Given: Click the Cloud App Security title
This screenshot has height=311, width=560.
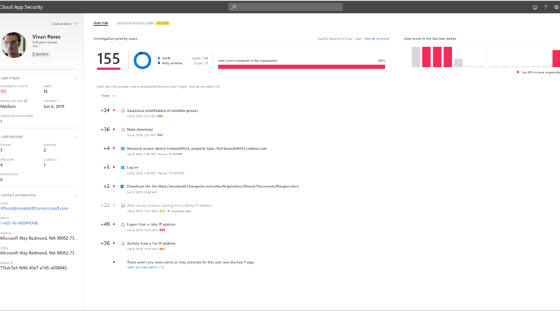Looking at the screenshot, I should pyautogui.click(x=22, y=7).
